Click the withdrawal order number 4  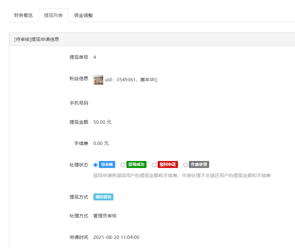pyautogui.click(x=95, y=57)
